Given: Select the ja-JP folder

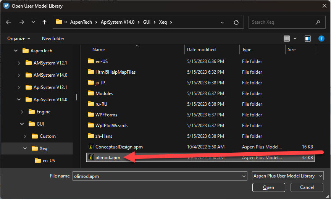Looking at the screenshot, I should [100, 83].
